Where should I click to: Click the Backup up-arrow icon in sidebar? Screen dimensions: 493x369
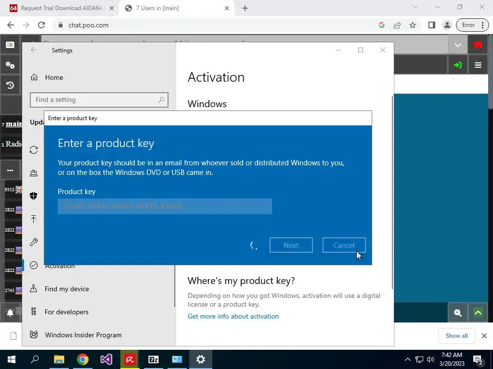(x=34, y=219)
